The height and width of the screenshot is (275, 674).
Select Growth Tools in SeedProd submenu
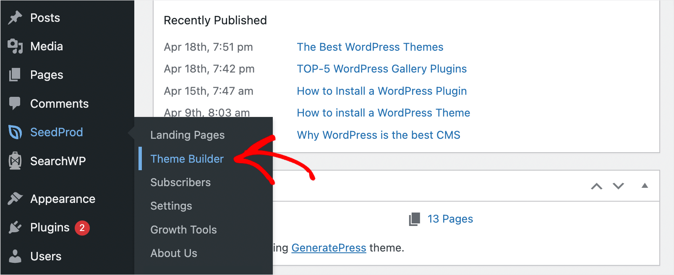[184, 230]
